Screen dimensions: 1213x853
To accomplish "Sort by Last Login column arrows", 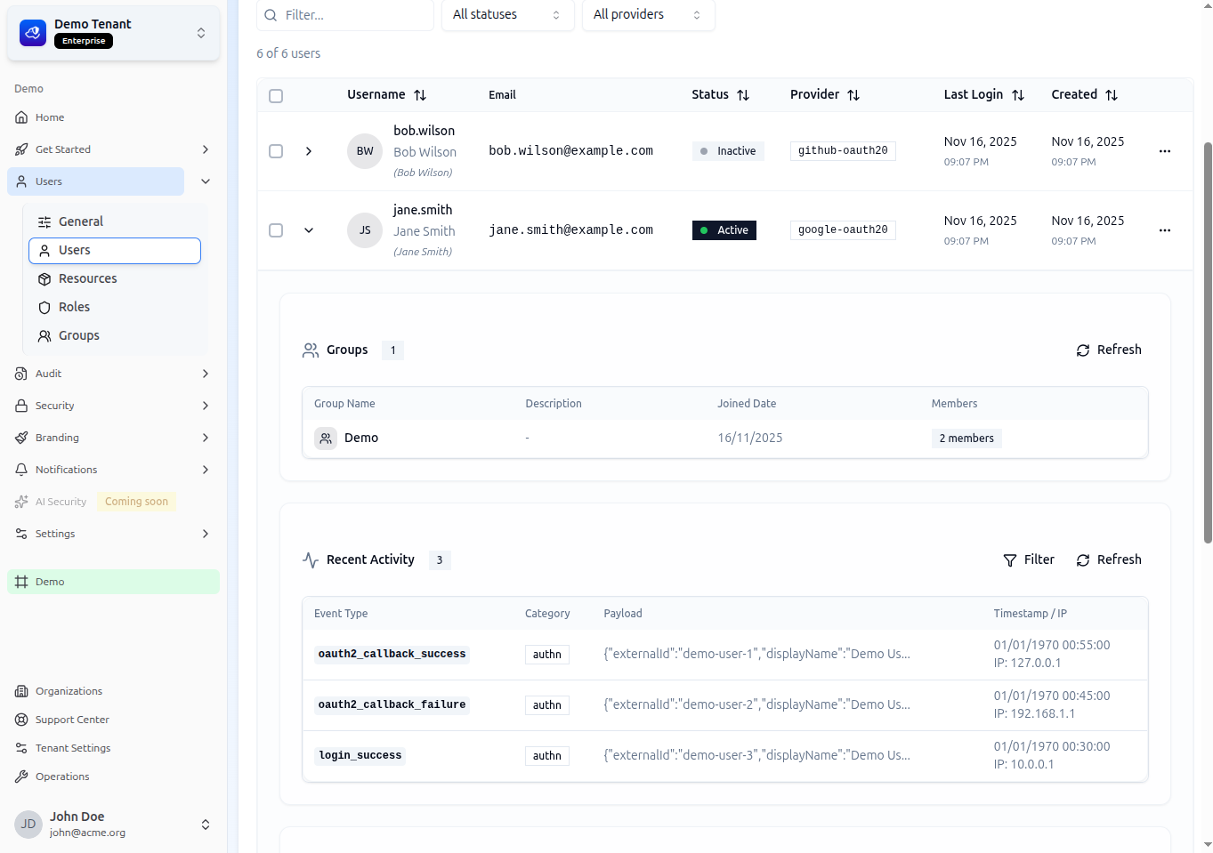I will (x=1018, y=95).
